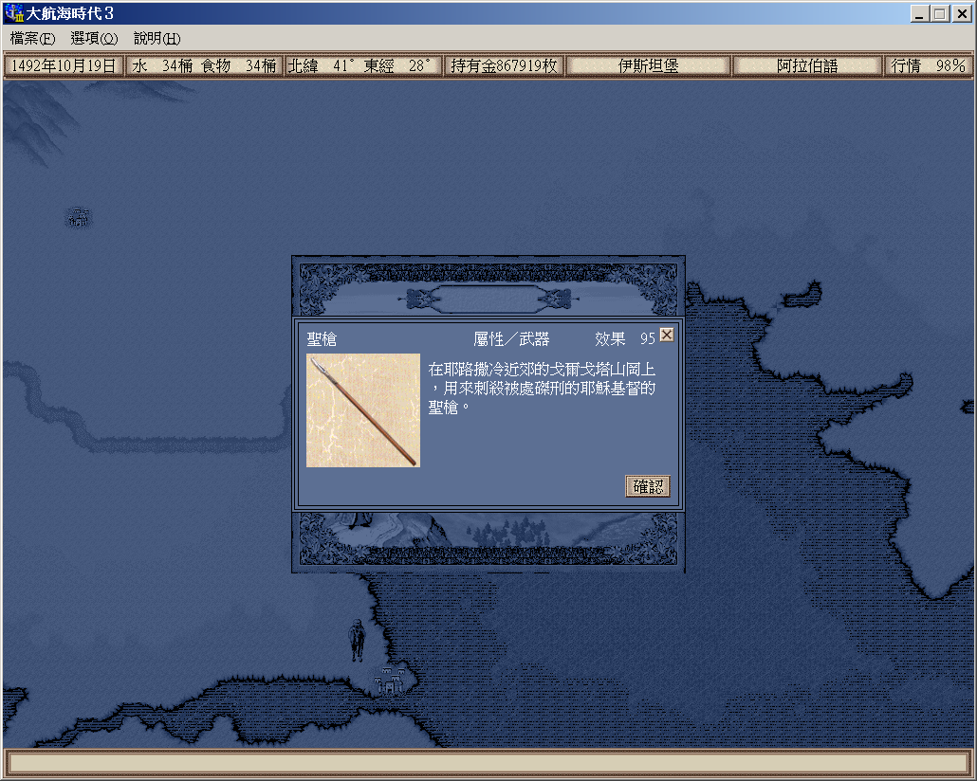Click the empty message bar at bottom
This screenshot has height=781, width=977.
coord(488,763)
